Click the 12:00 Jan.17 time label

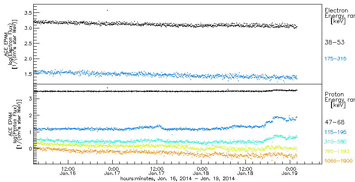[157, 171]
